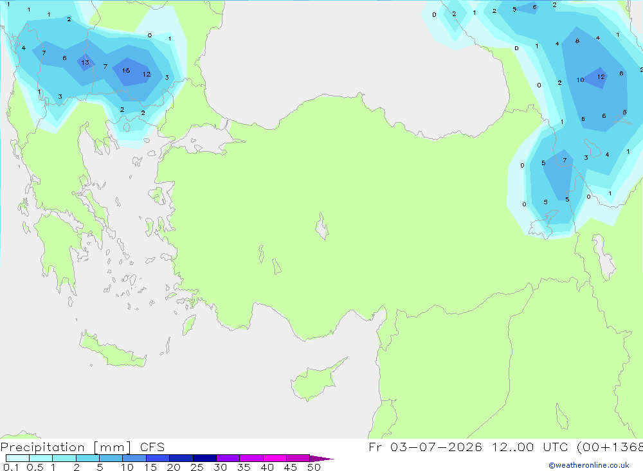Click the legend label '40'

[x=267, y=467]
